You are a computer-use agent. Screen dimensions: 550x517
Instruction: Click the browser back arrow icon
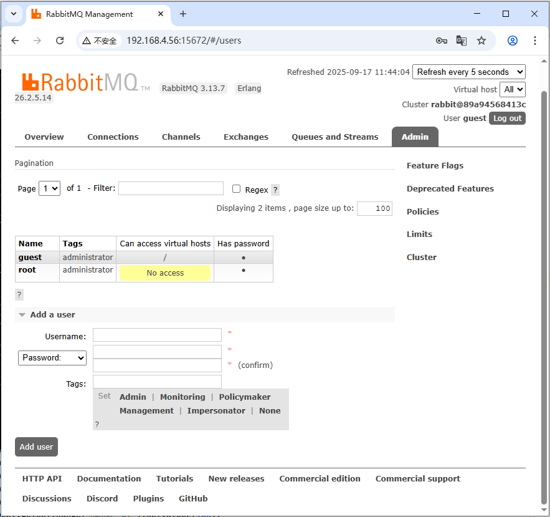click(16, 41)
